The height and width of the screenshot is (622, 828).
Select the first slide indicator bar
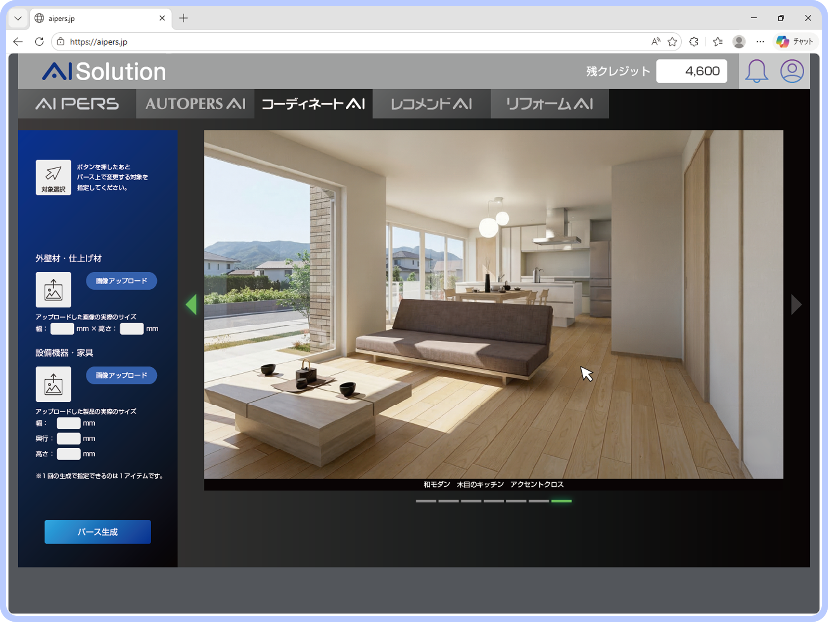426,501
